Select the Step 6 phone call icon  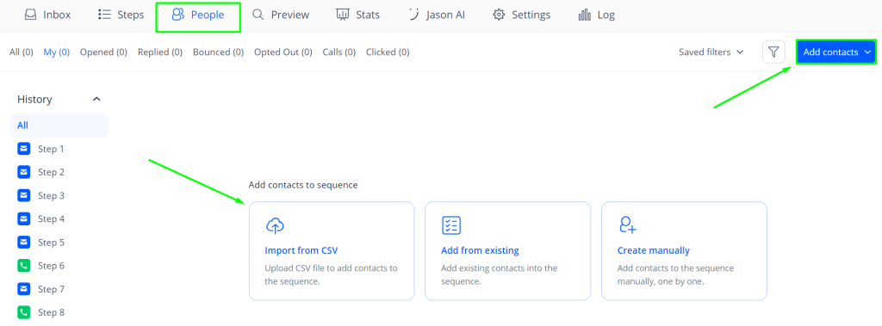pos(23,266)
